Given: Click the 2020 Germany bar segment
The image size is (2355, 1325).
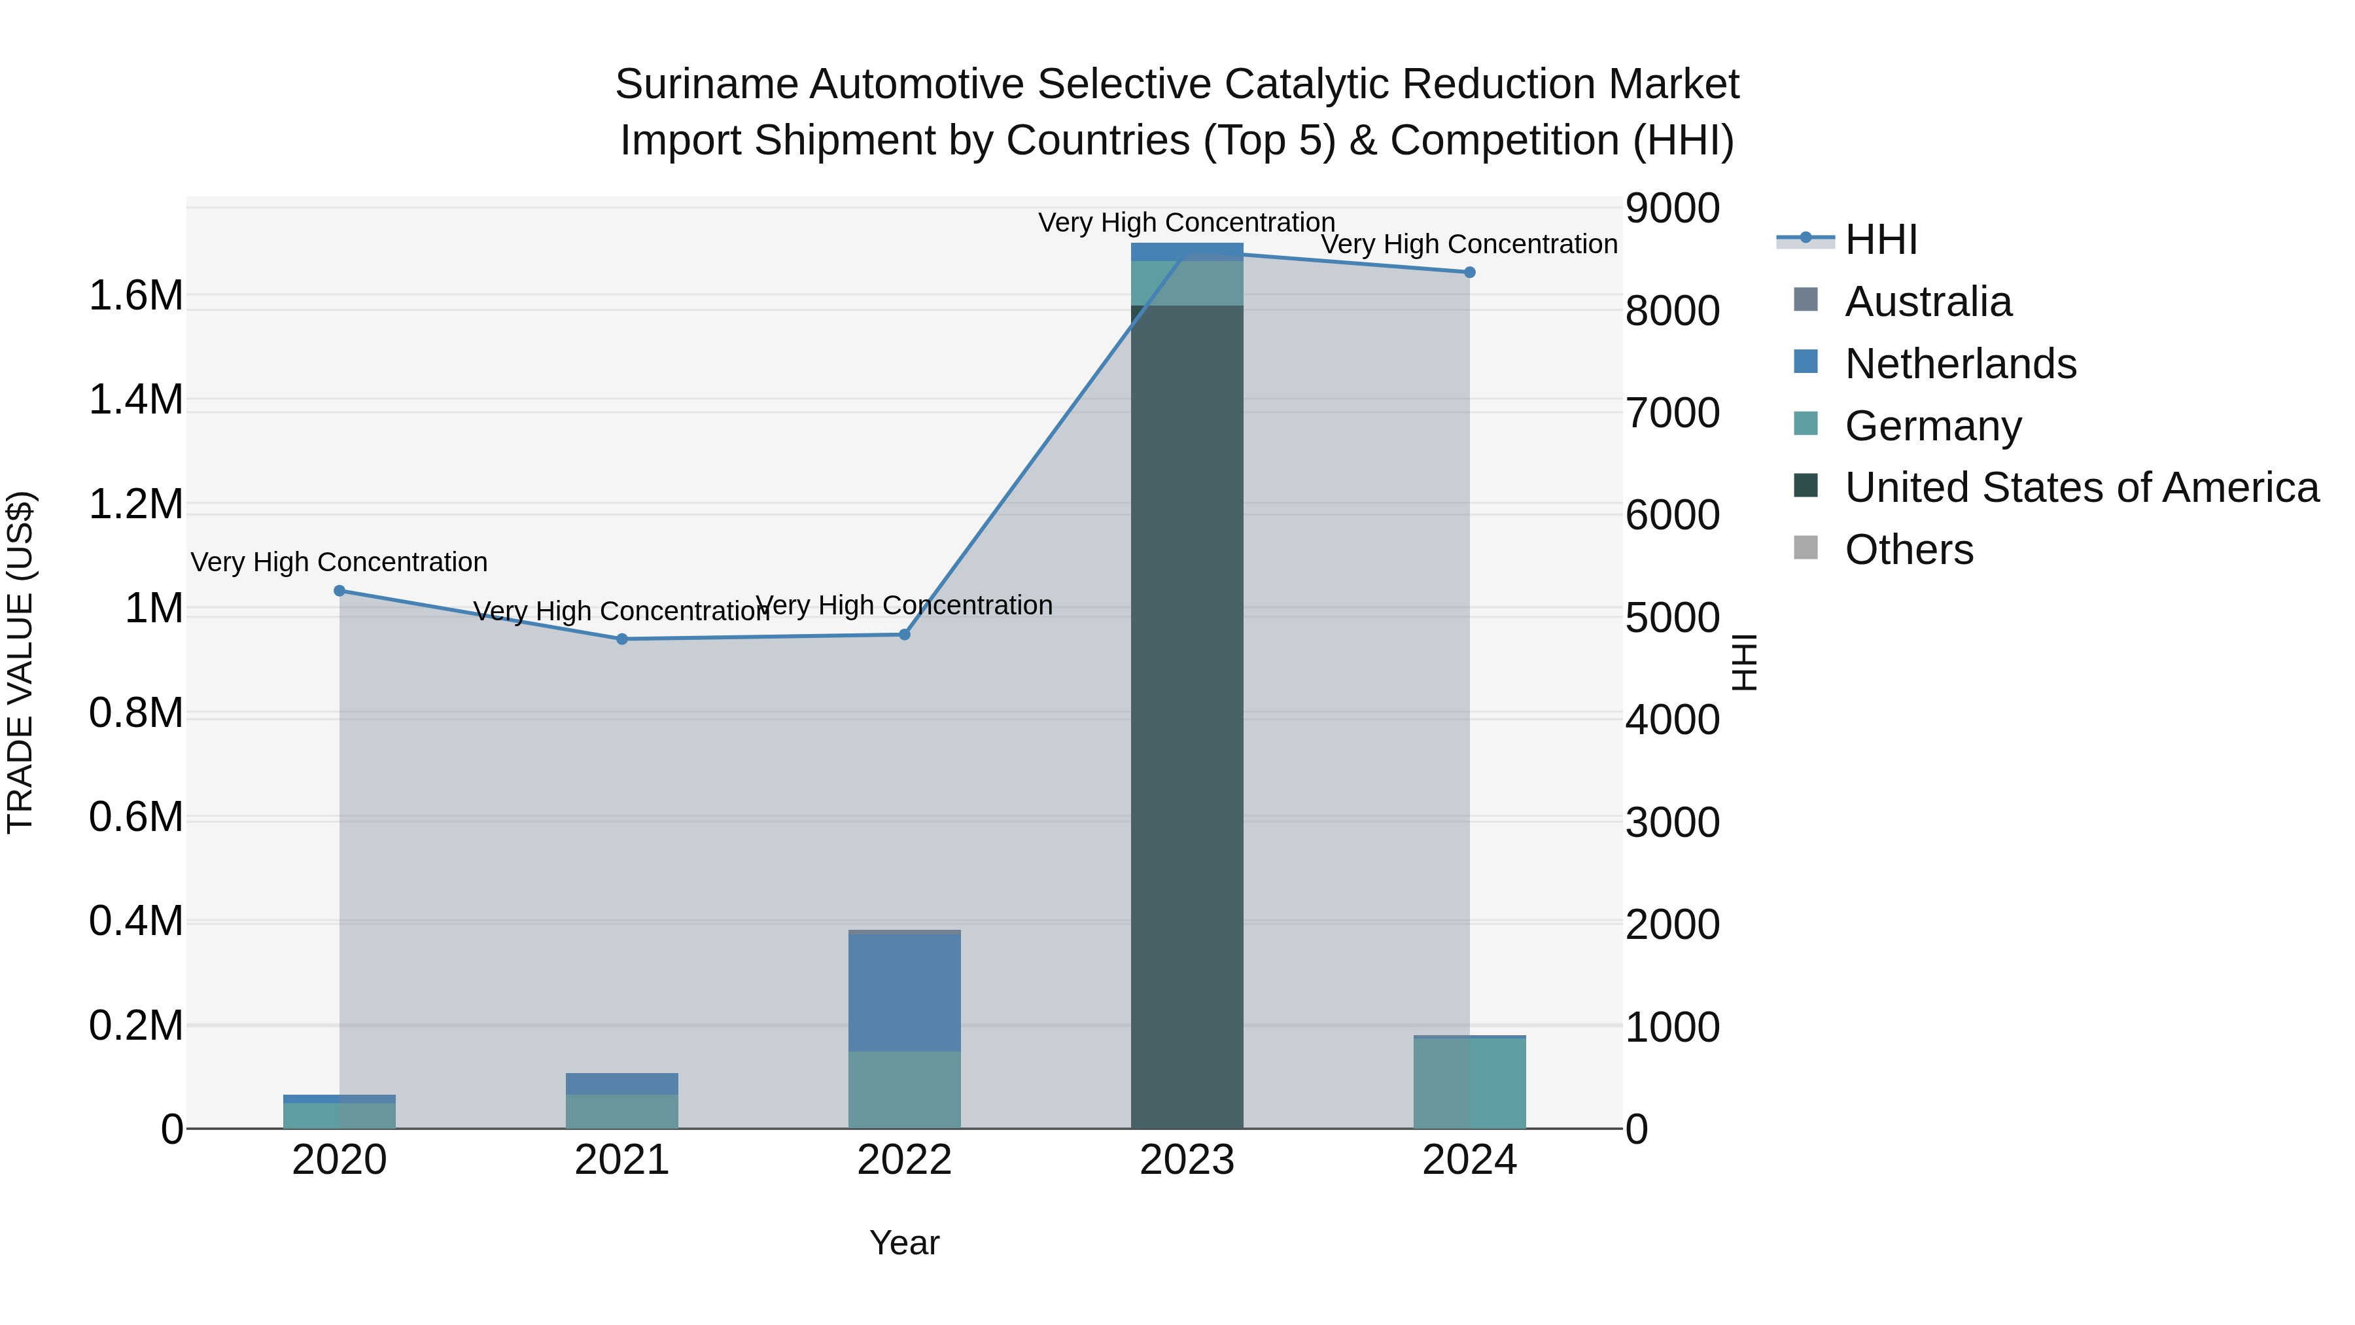Looking at the screenshot, I should (x=339, y=1116).
